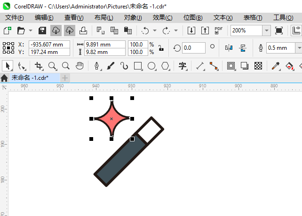Click the Mirror vertically icon
Screen dimensions: 302x216
click(243, 48)
